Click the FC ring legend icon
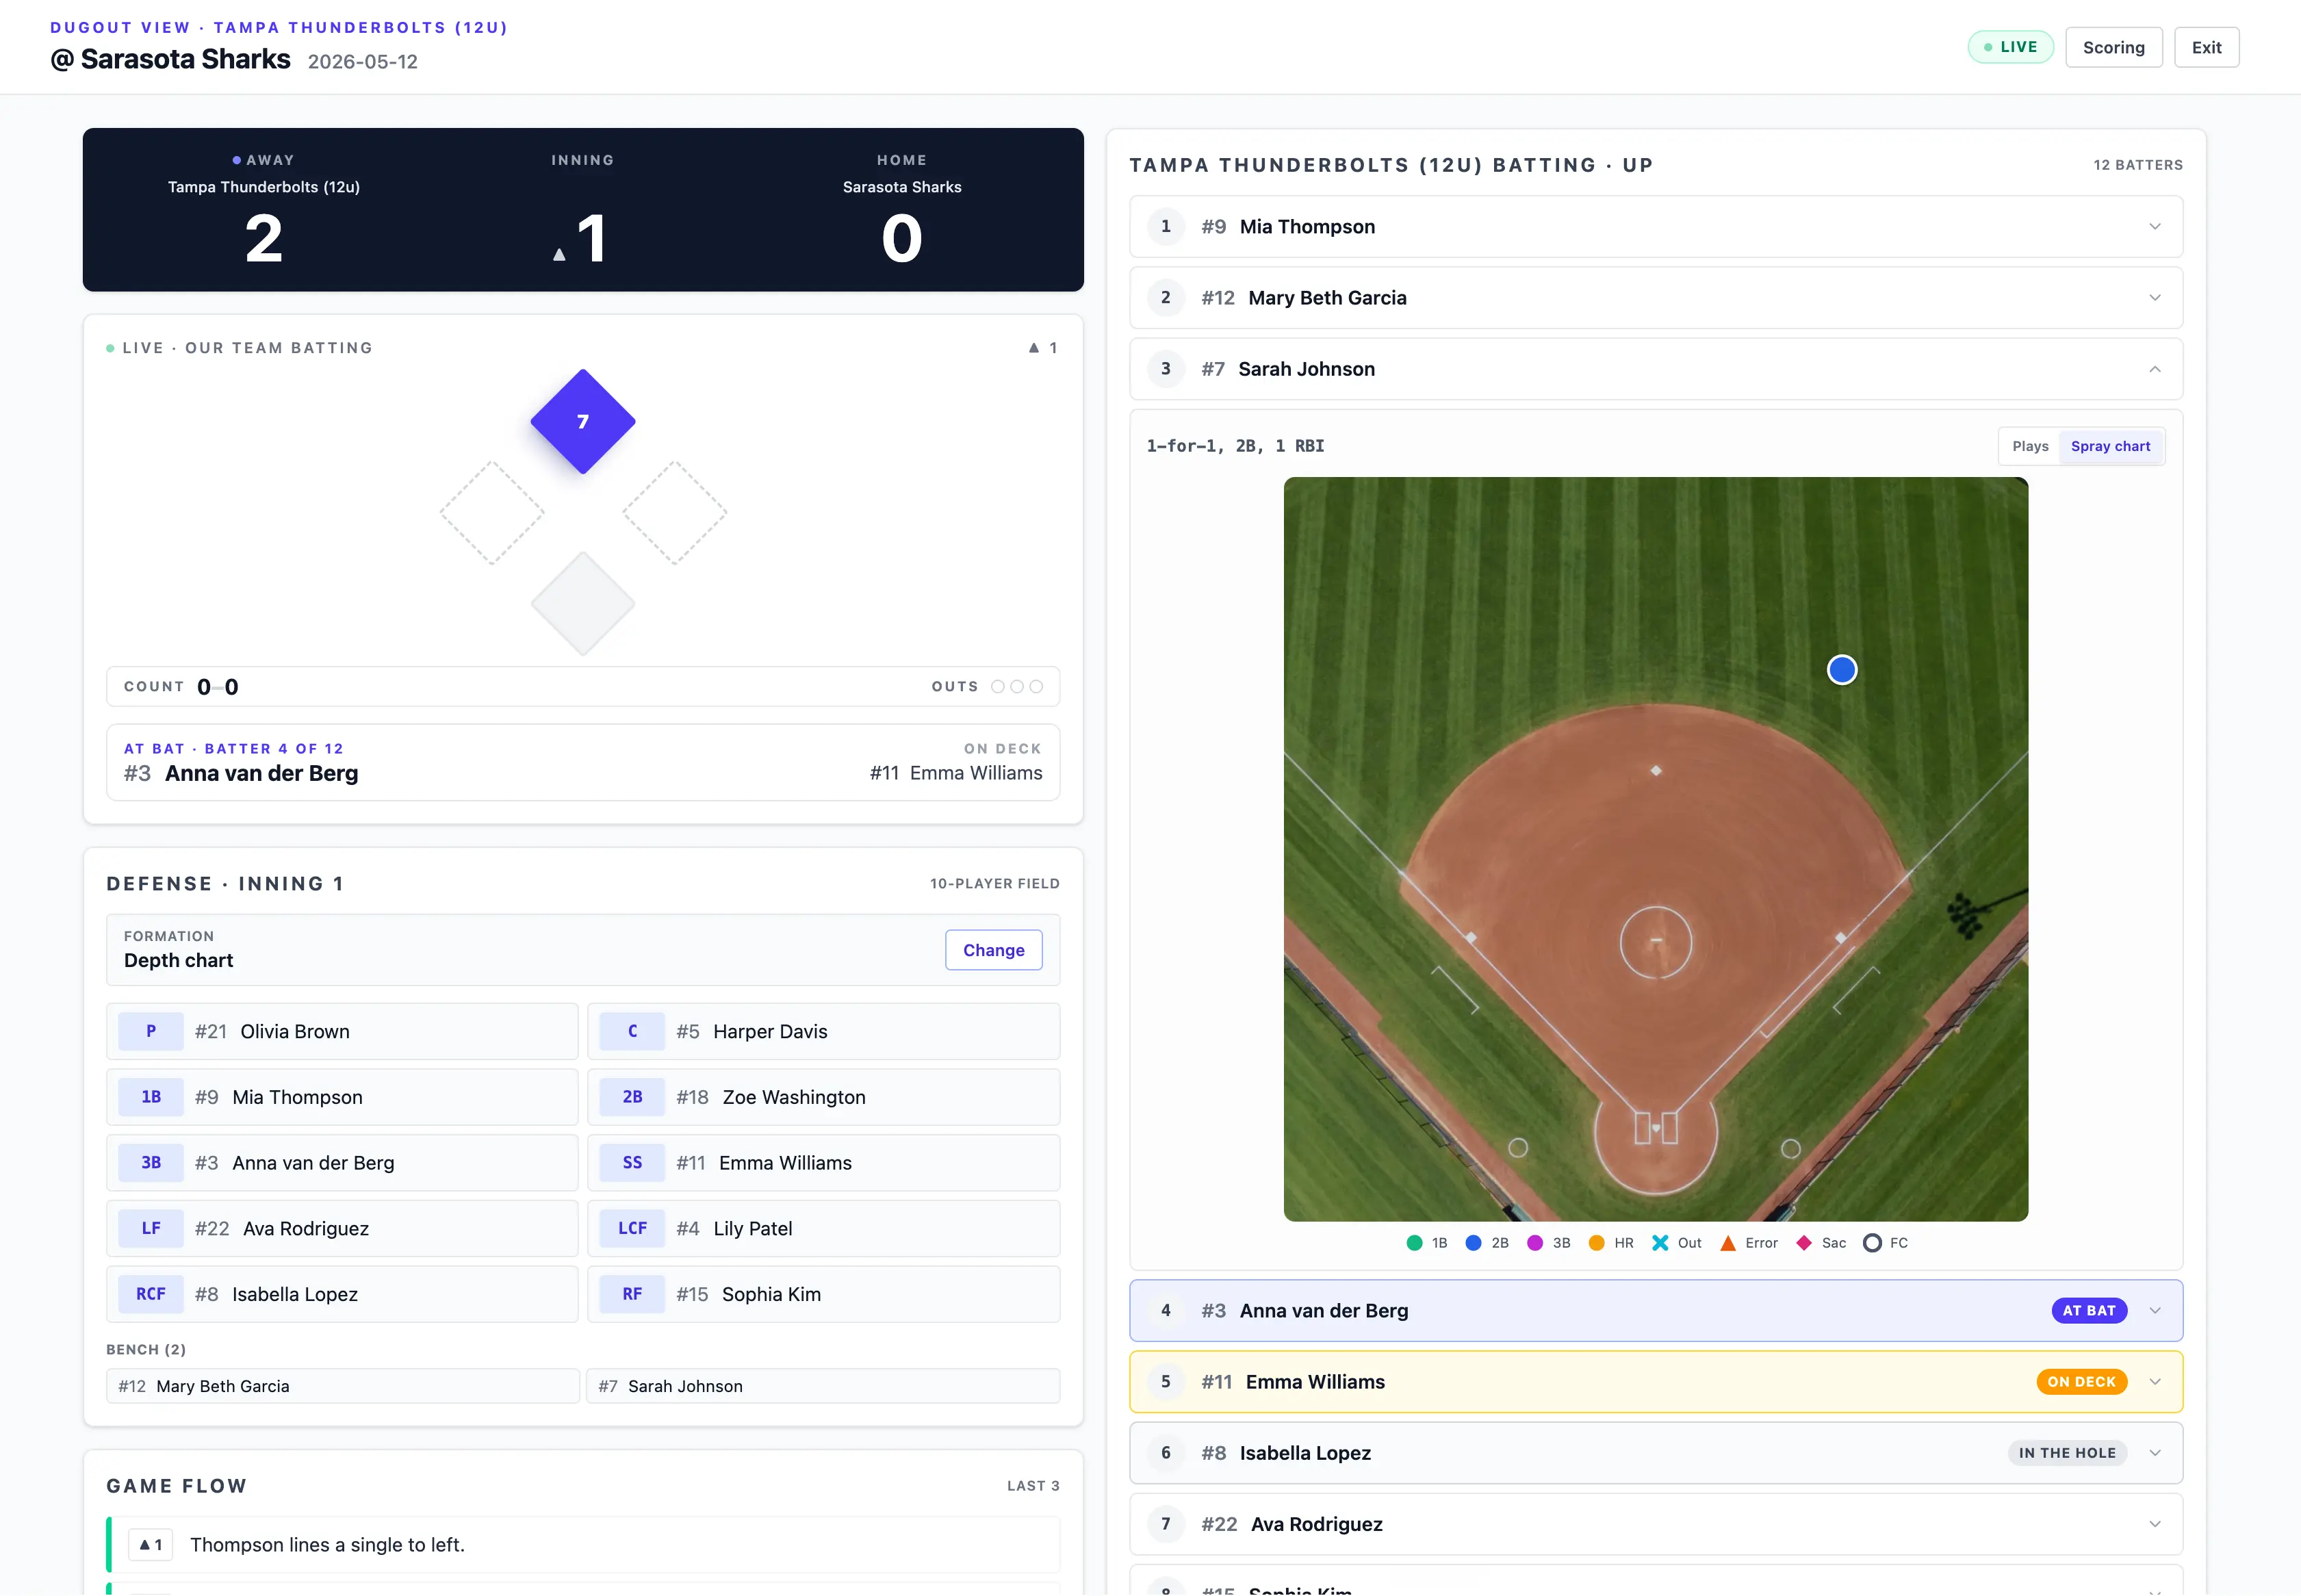The height and width of the screenshot is (1596, 2301). pos(1872,1243)
